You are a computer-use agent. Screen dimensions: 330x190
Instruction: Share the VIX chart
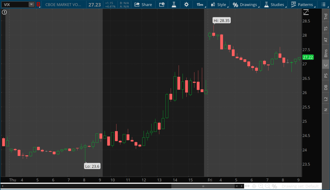click(x=143, y=4)
